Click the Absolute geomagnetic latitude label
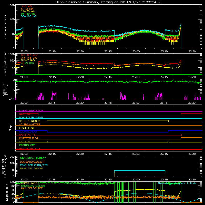 point(177,183)
